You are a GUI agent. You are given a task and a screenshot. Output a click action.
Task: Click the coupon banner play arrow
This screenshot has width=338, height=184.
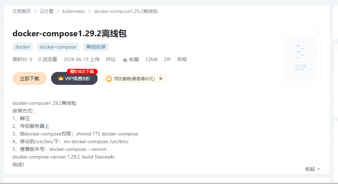click(x=161, y=79)
